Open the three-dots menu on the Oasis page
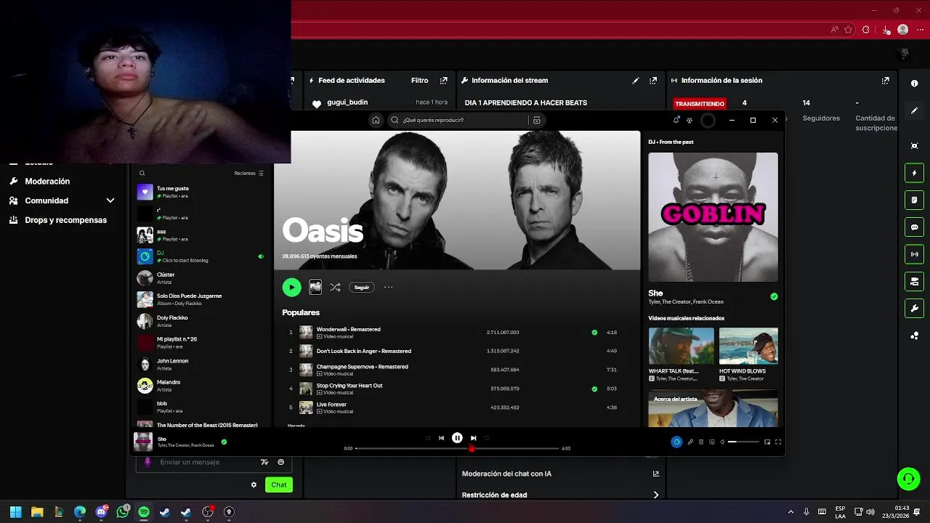The height and width of the screenshot is (523, 930). [x=389, y=288]
